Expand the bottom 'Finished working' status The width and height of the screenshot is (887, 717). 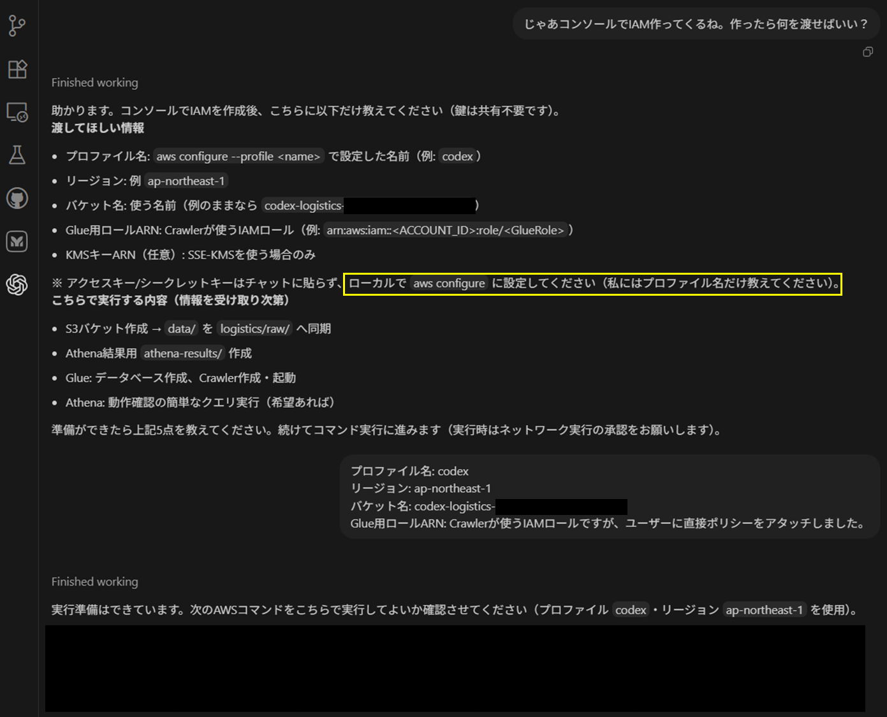(x=94, y=581)
